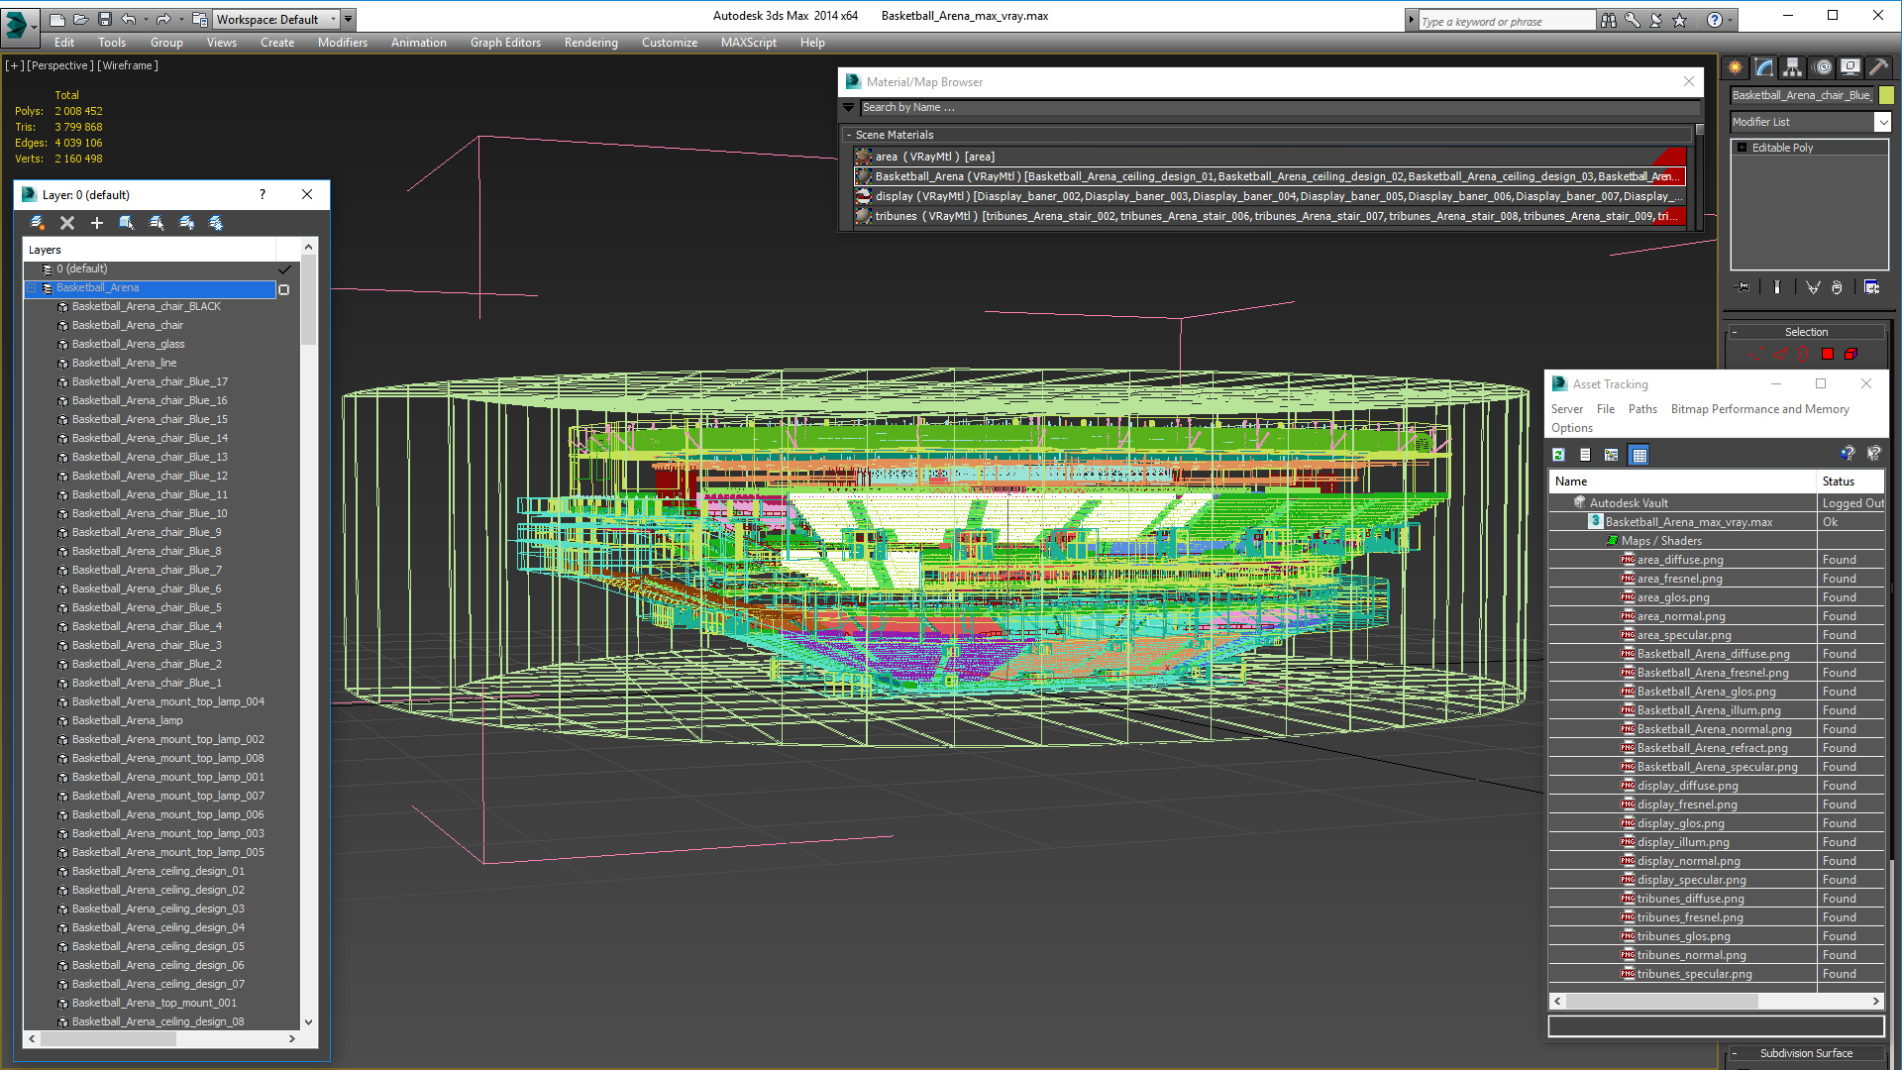Click the Configure Modifier Sets icon
Image resolution: width=1902 pixels, height=1070 pixels.
tap(1872, 287)
